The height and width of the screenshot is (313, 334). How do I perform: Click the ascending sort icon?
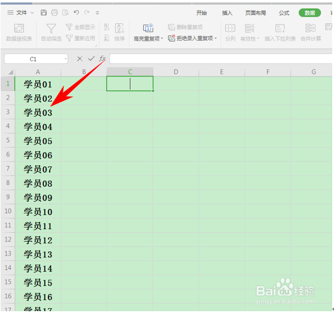[107, 27]
